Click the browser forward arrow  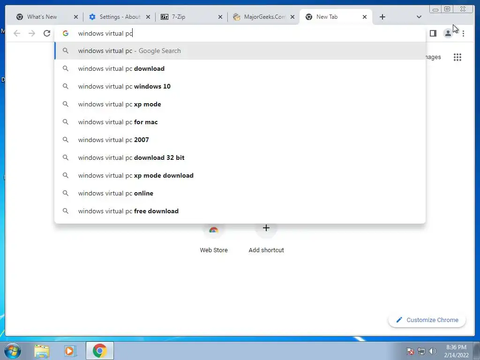[x=32, y=33]
